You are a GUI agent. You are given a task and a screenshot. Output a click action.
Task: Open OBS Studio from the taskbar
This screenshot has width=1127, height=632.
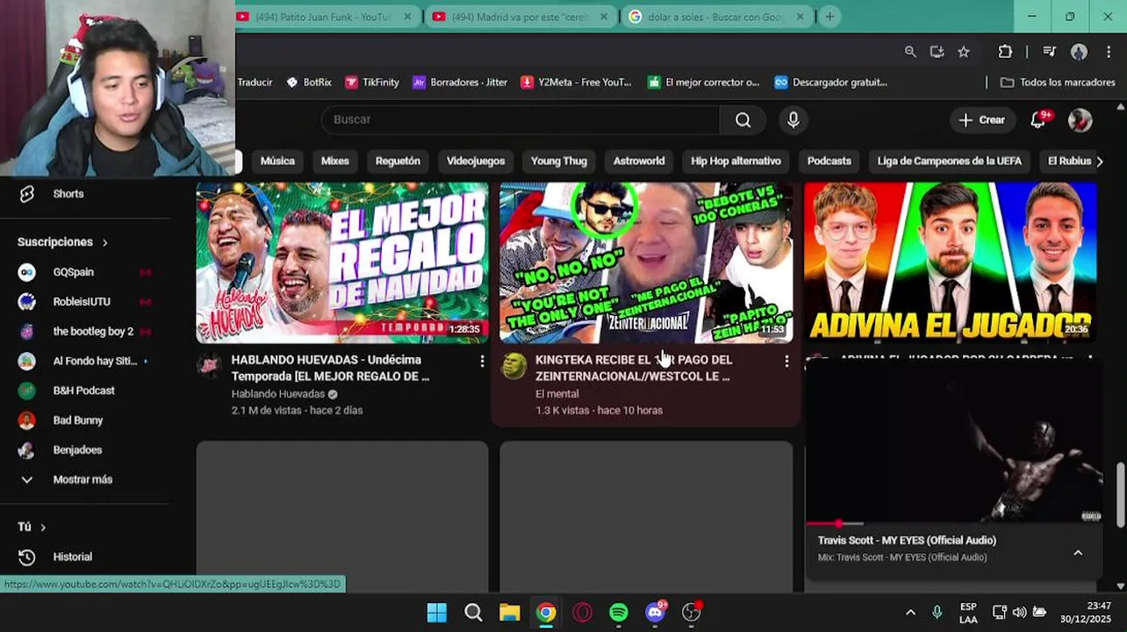[692, 612]
